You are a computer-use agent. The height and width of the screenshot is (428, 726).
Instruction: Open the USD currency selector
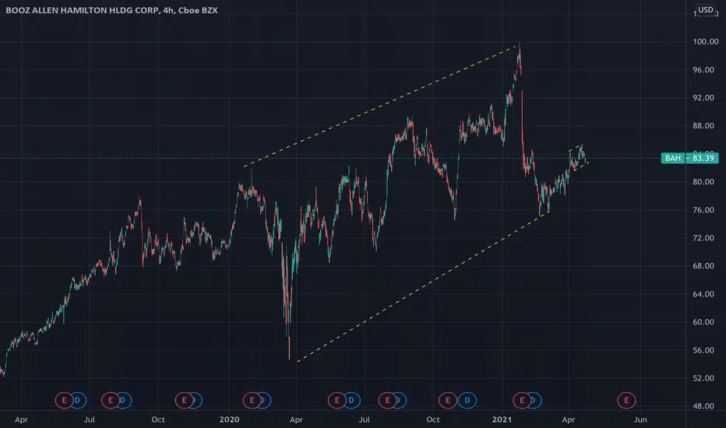(x=706, y=9)
